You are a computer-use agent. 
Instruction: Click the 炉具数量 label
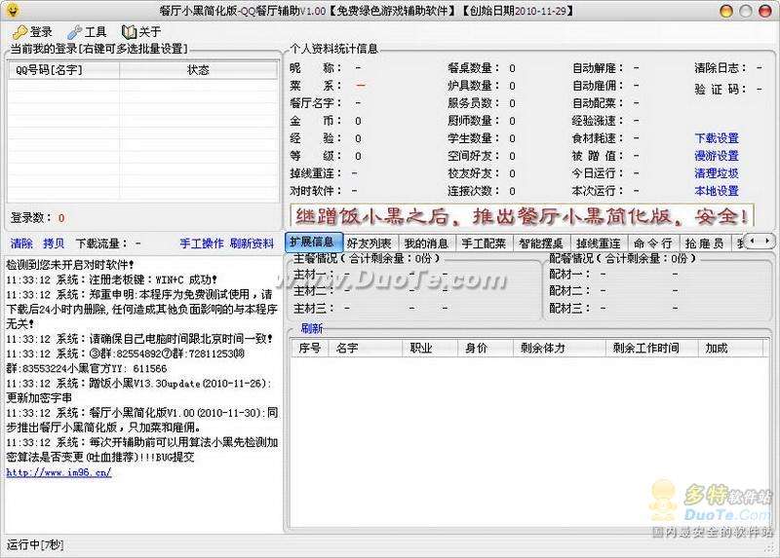[474, 86]
